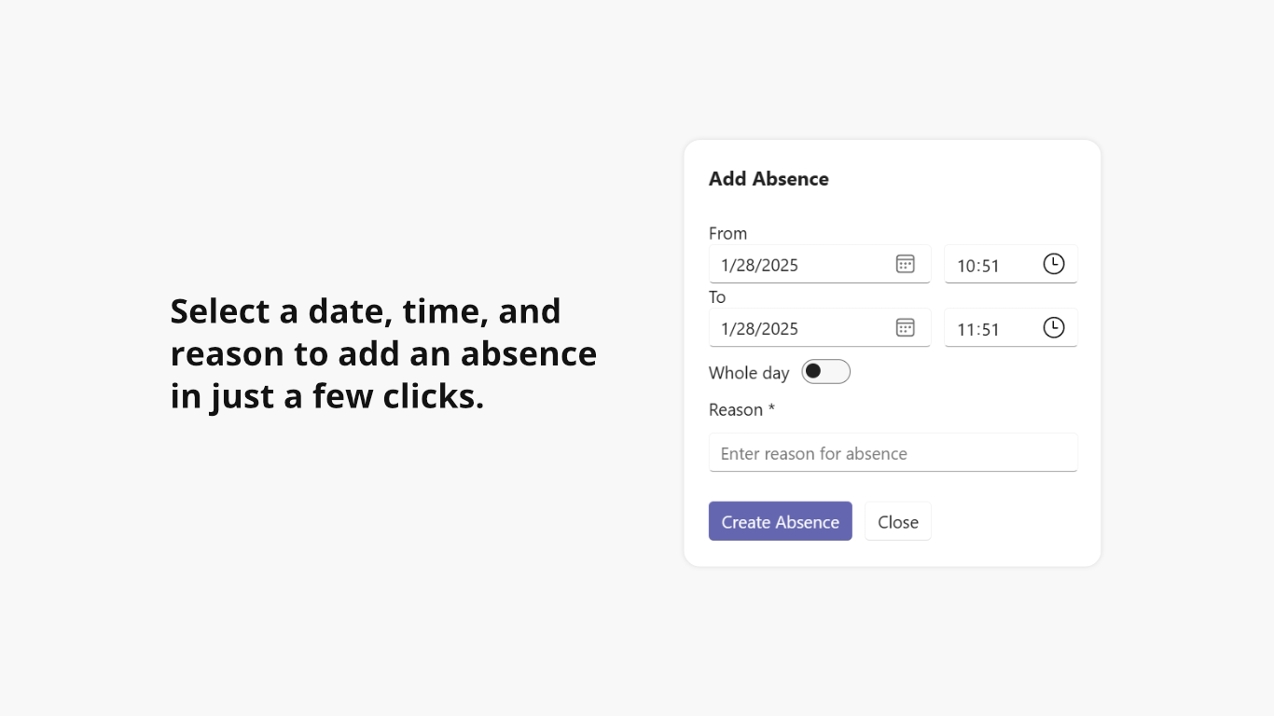
Task: Click the Whole day label text
Action: click(749, 373)
